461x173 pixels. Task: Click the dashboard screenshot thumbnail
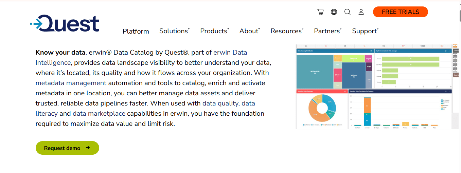(374, 86)
